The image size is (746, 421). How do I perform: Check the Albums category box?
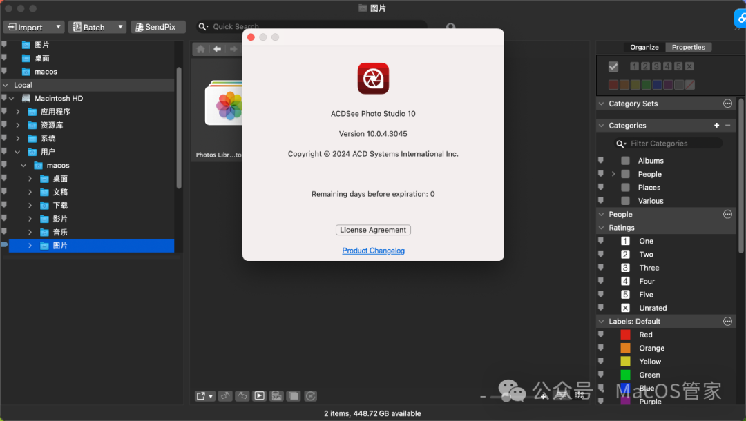[x=625, y=161]
